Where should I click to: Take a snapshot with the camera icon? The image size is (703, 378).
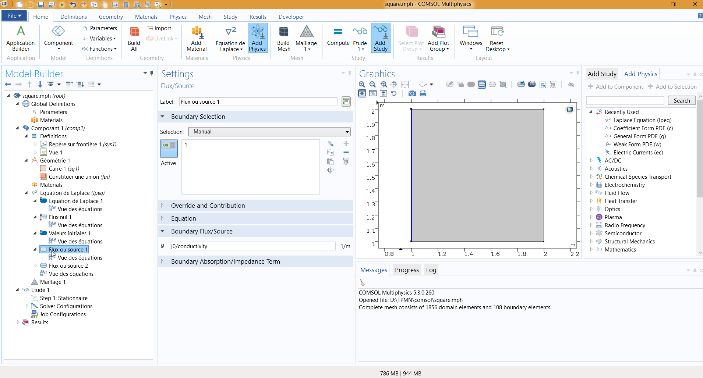click(412, 93)
